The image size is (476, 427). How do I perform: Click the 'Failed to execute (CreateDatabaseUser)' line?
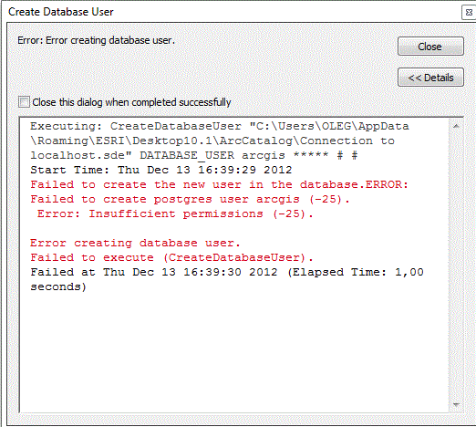point(171,257)
